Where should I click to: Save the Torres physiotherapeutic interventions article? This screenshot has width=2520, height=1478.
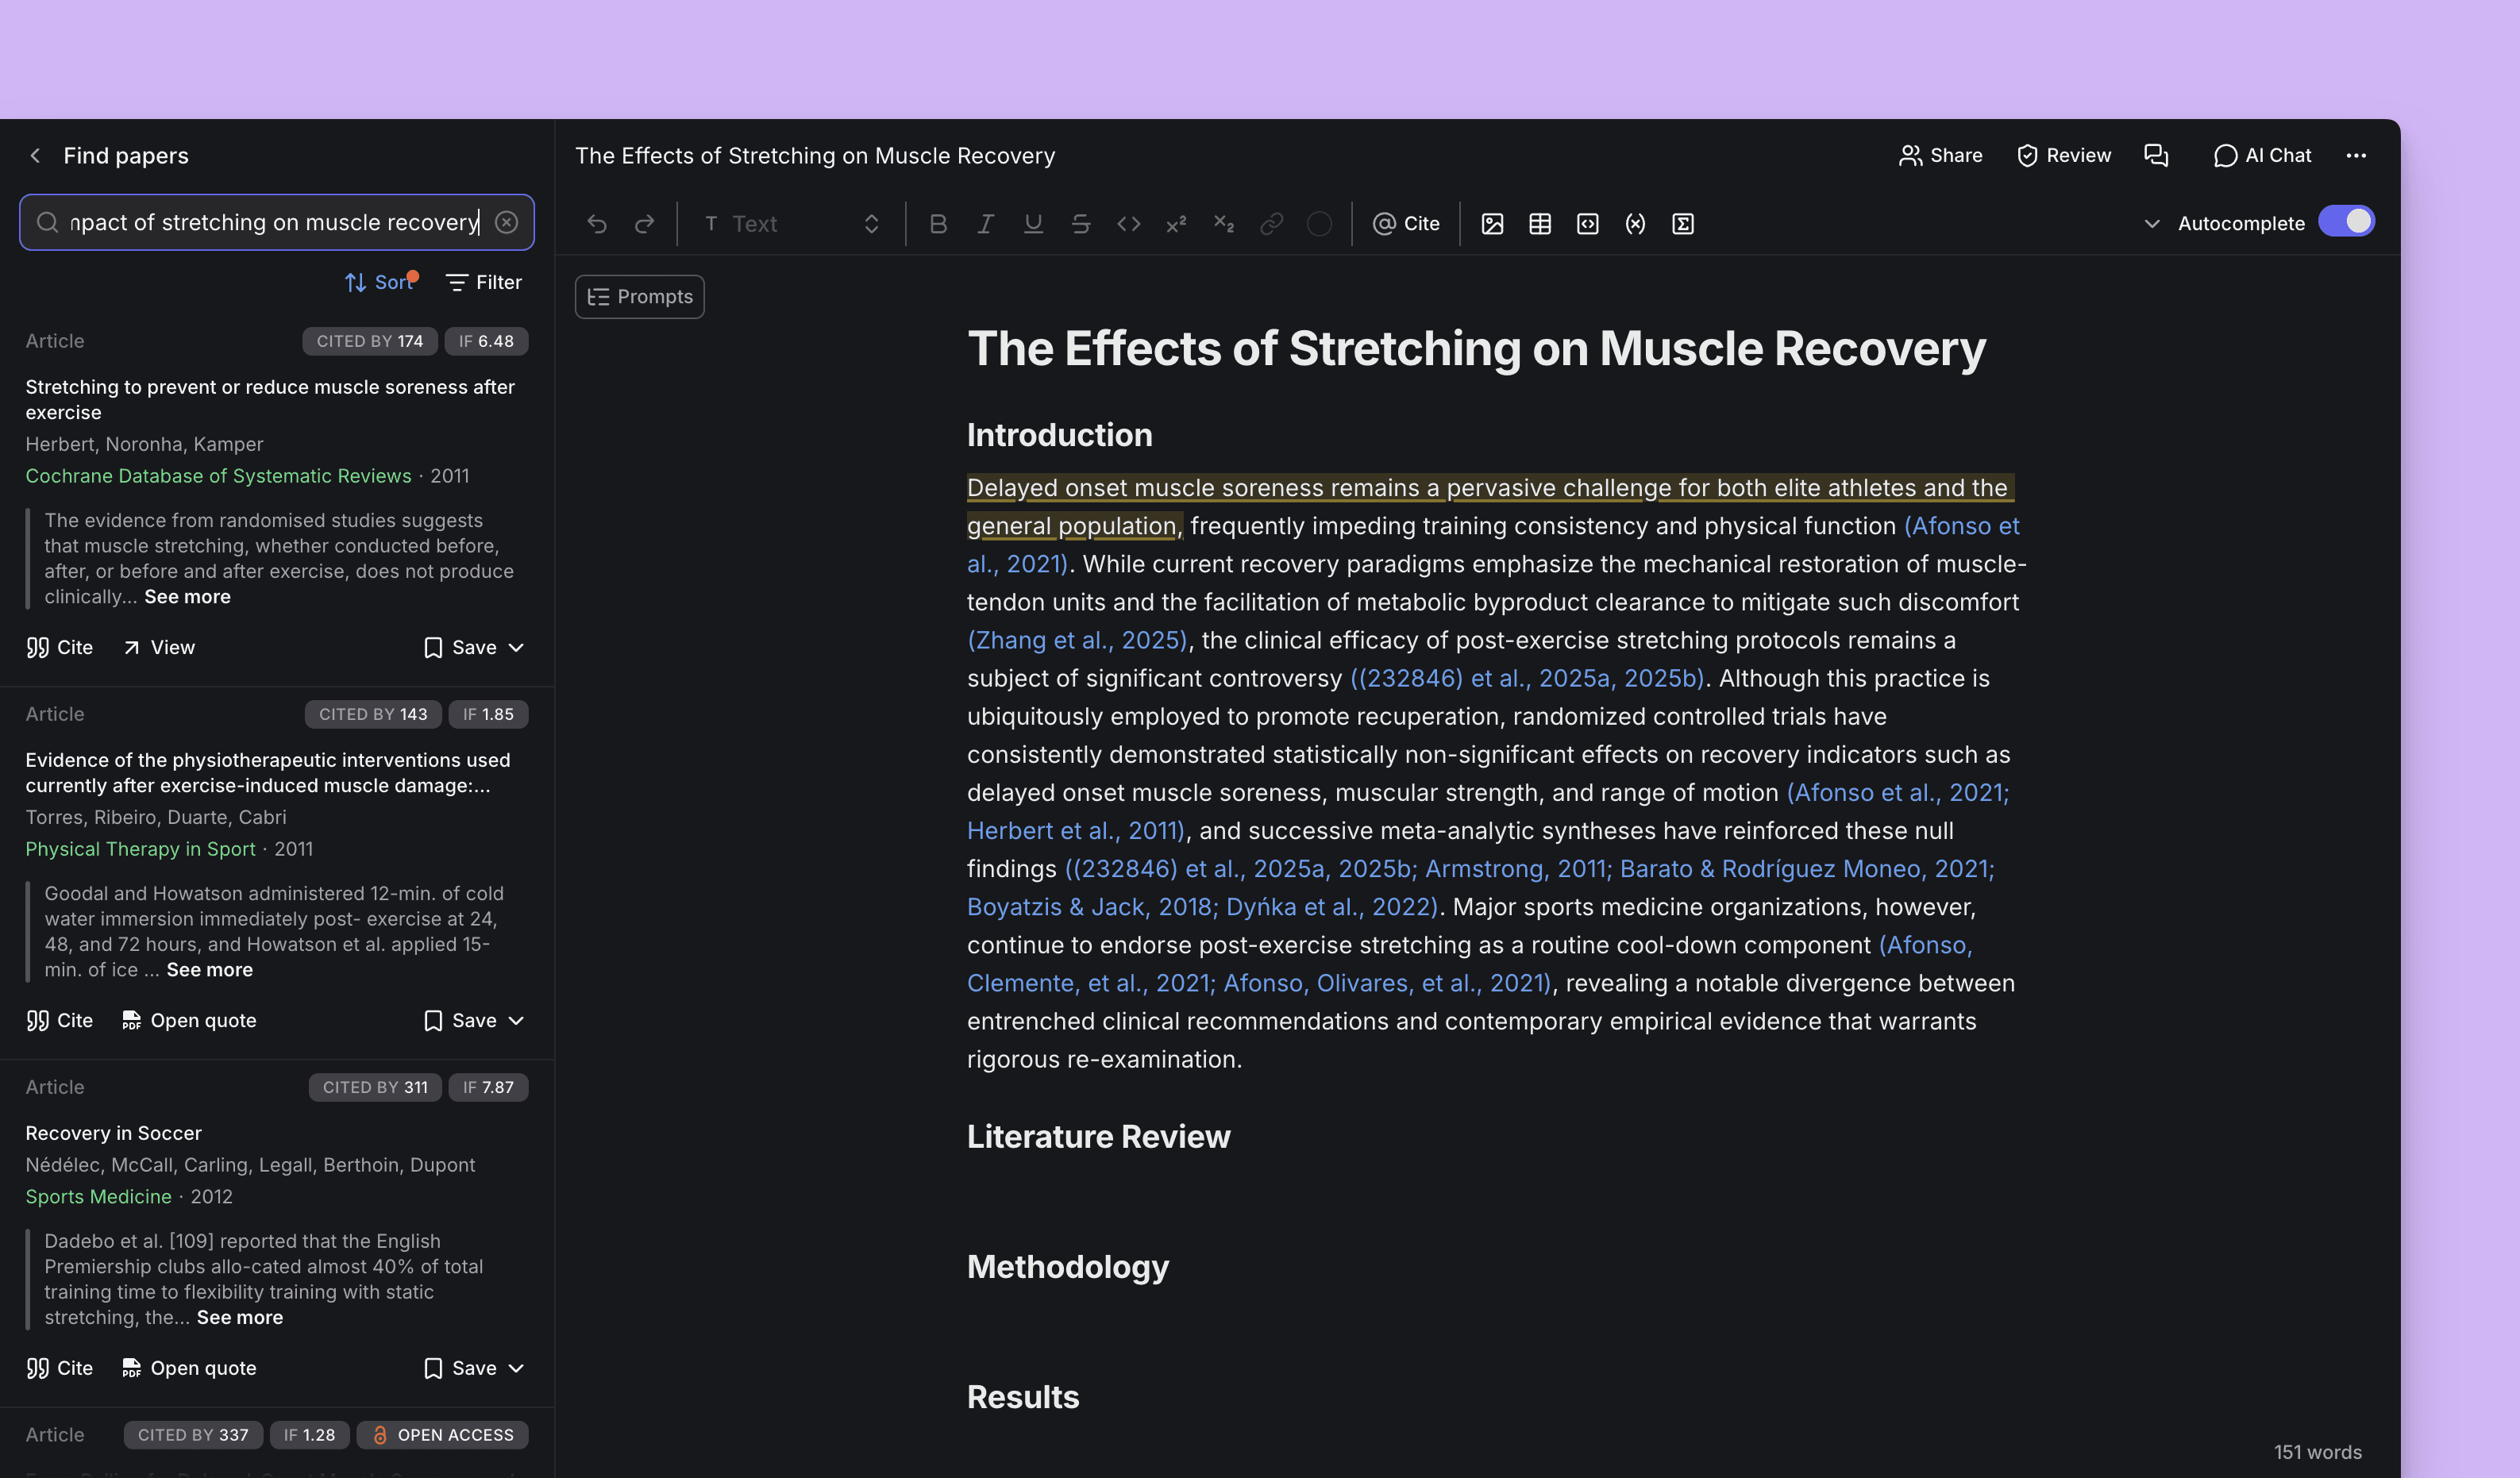tap(460, 1021)
